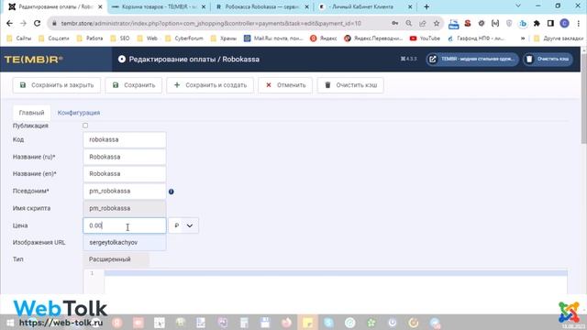
Task: Click Сохранить и закрыть button
Action: click(57, 85)
